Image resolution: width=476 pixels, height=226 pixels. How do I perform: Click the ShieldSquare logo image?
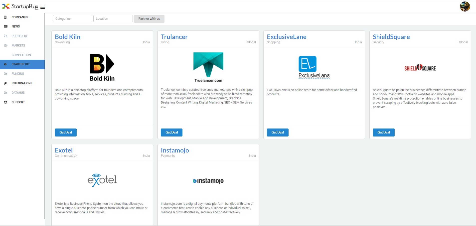(420, 68)
